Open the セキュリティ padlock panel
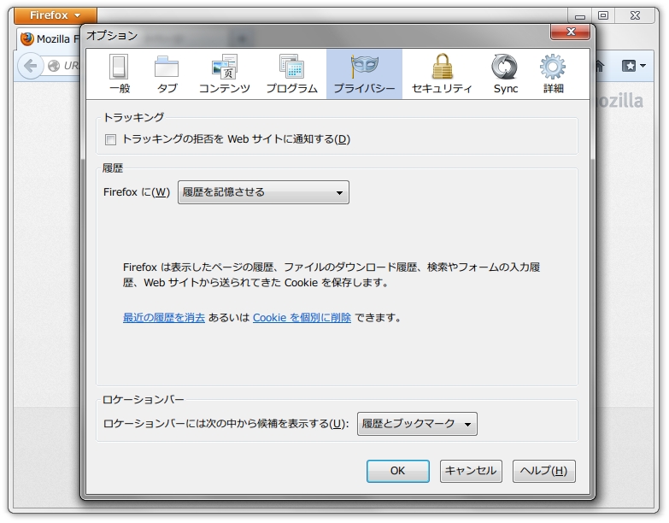This screenshot has height=523, width=669. (442, 73)
